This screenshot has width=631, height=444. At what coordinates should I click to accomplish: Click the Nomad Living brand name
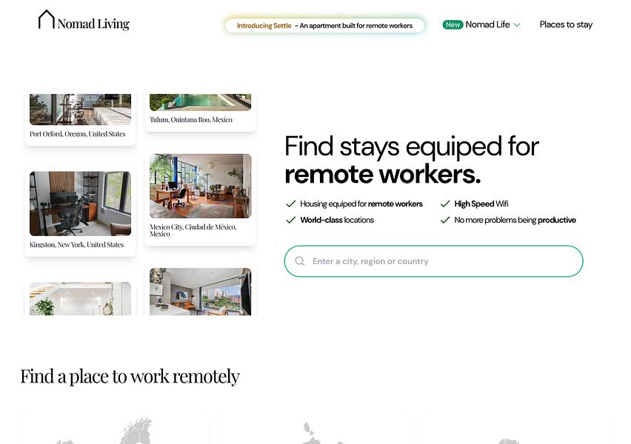(93, 24)
